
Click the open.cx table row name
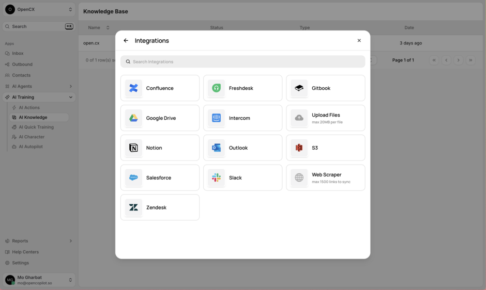(x=91, y=43)
